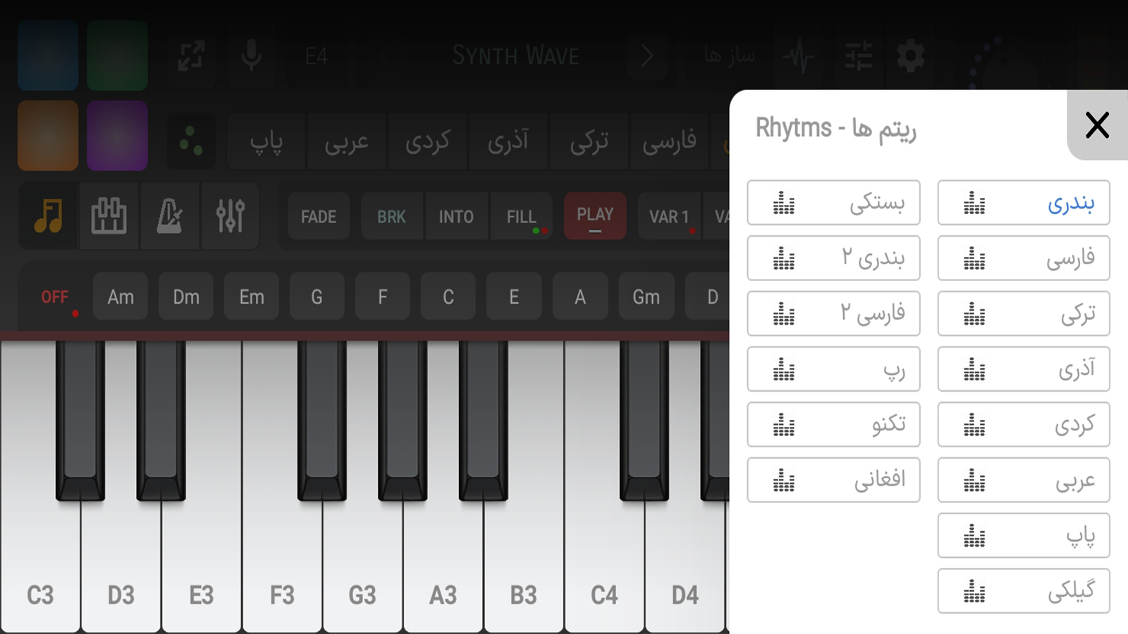Enable the VAR 1 variation
This screenshot has width=1128, height=634.
[x=669, y=216]
